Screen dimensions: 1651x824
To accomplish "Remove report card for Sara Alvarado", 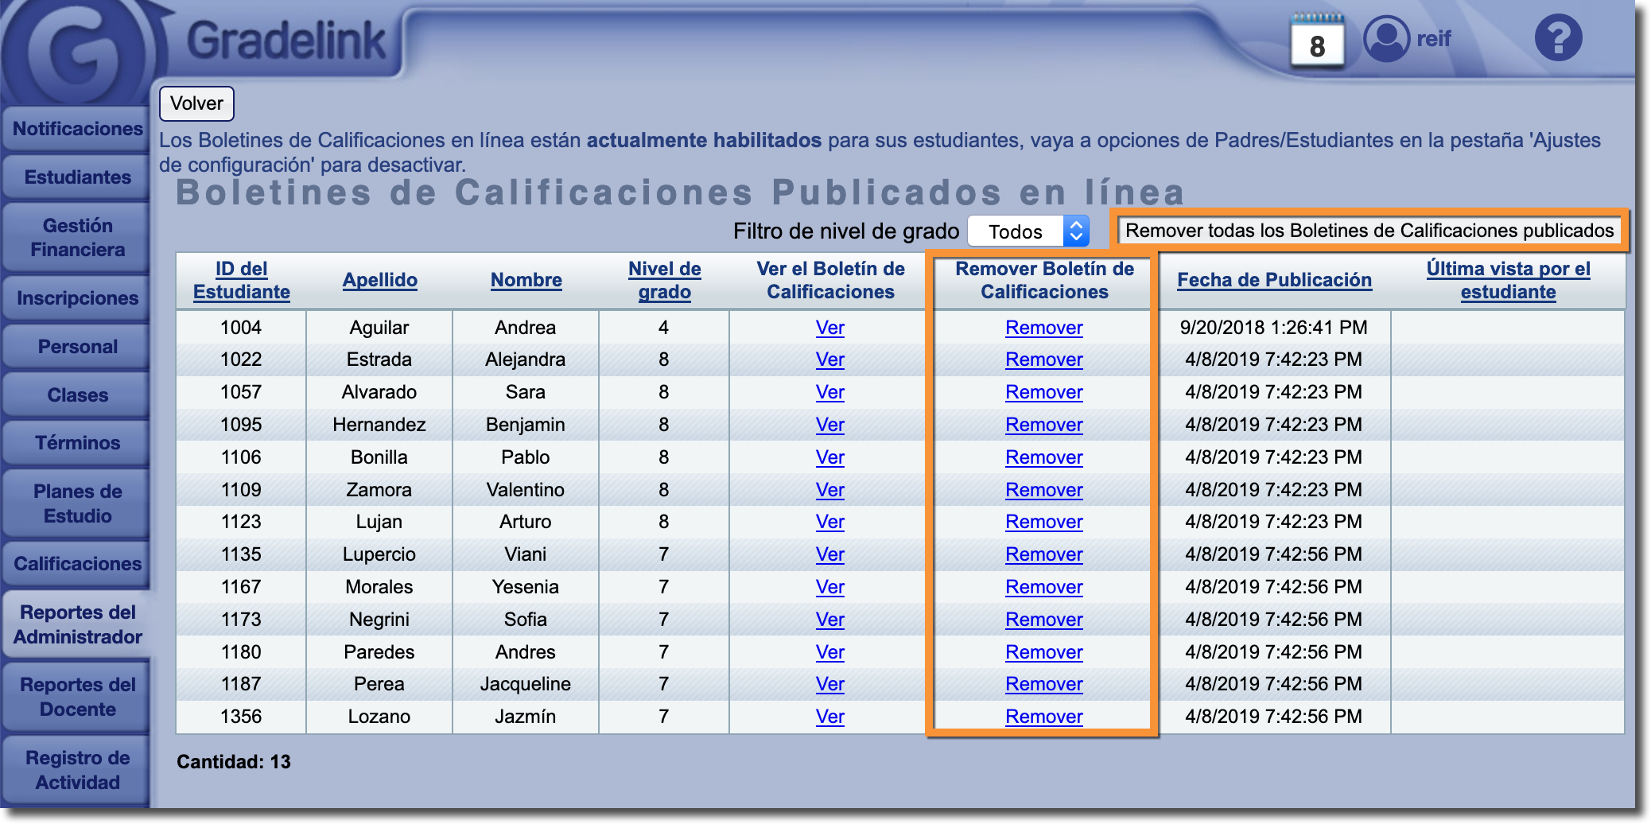I will click(1043, 392).
